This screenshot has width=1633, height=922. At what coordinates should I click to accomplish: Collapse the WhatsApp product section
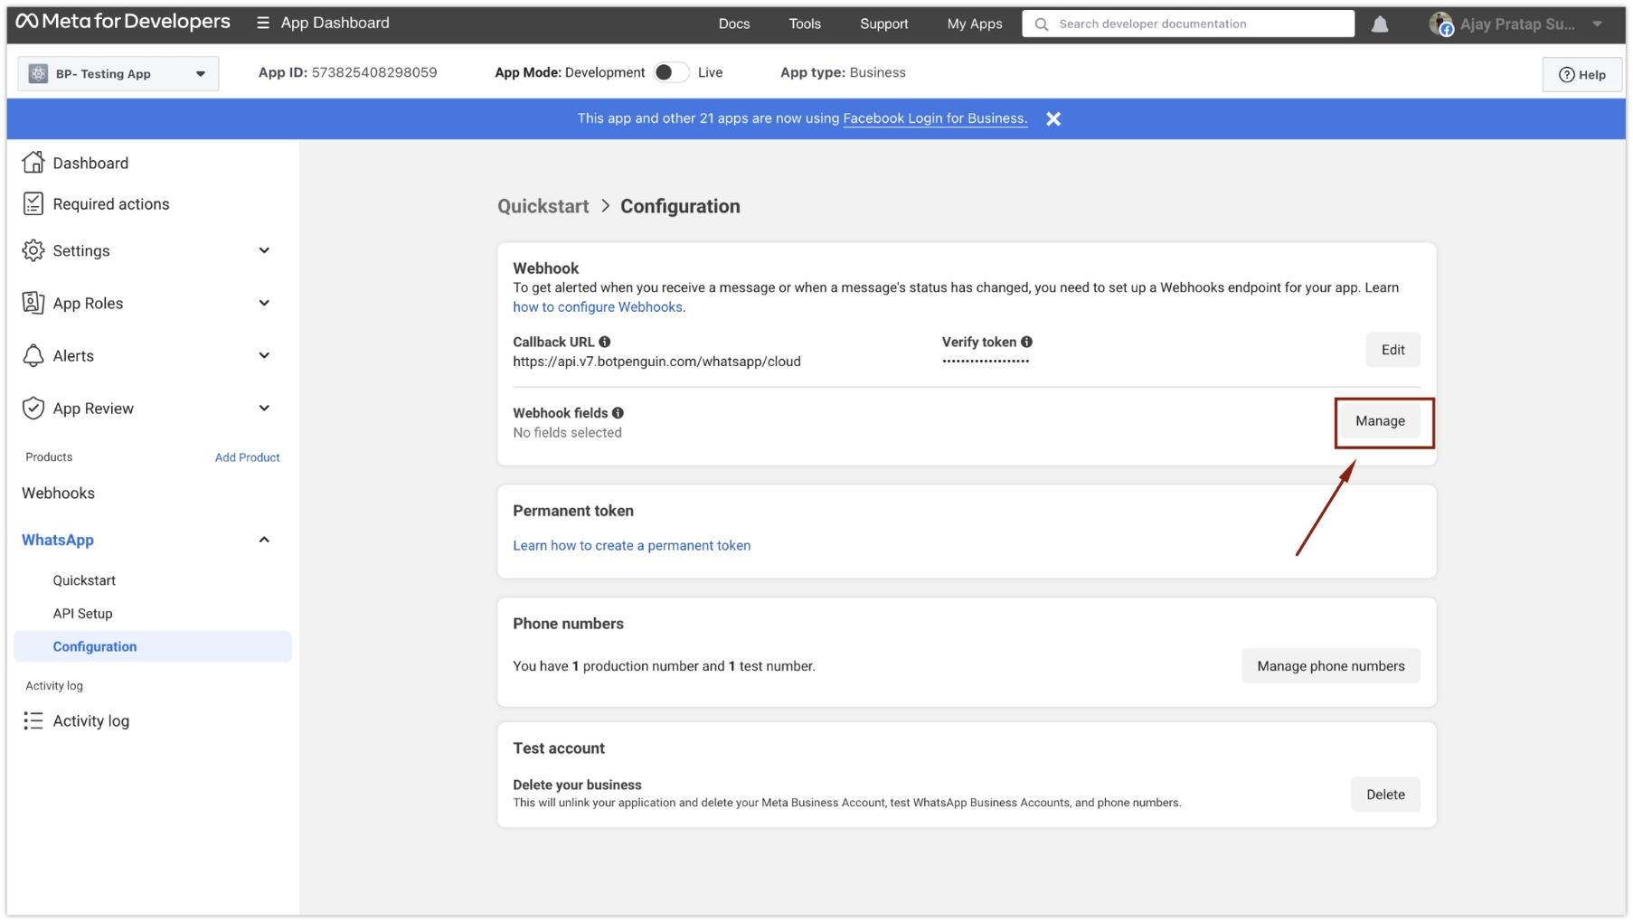pos(264,540)
